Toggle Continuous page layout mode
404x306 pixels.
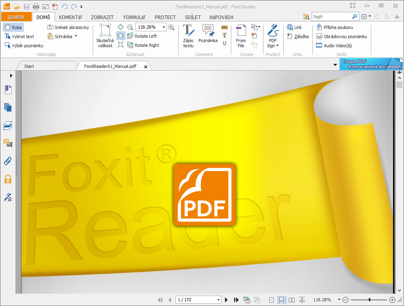[x=281, y=300]
